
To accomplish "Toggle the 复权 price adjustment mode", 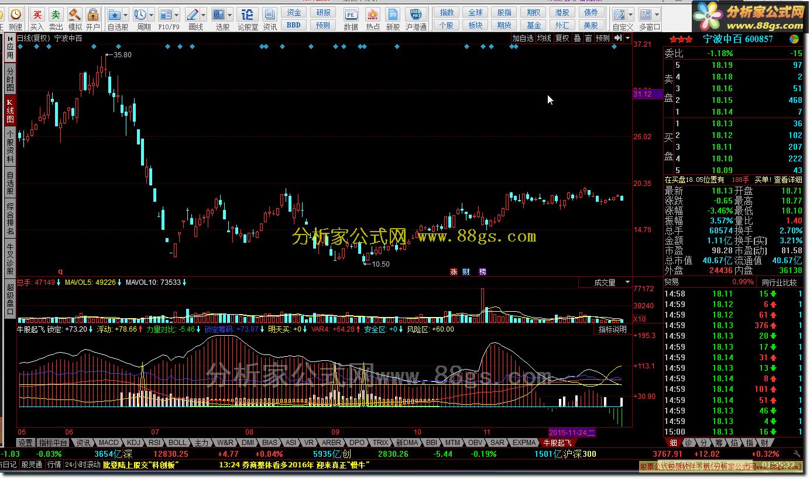I will click(562, 38).
